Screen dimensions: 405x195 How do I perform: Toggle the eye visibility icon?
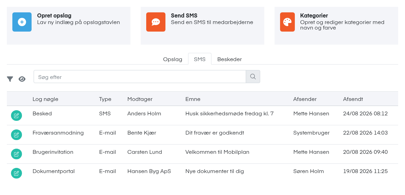coord(22,79)
